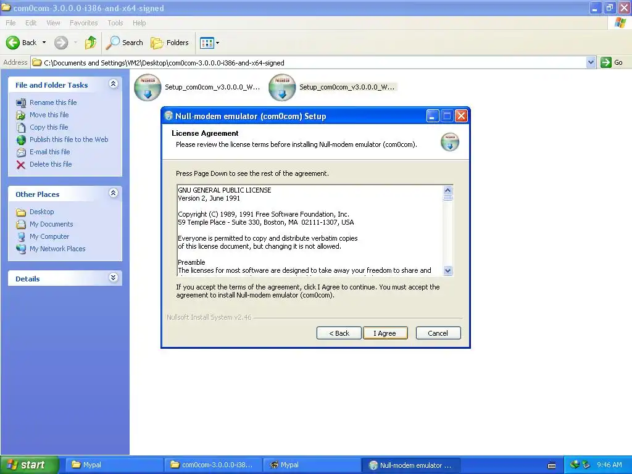The width and height of the screenshot is (632, 474).
Task: Collapse the File and Folder Tasks panel
Action: pos(114,84)
